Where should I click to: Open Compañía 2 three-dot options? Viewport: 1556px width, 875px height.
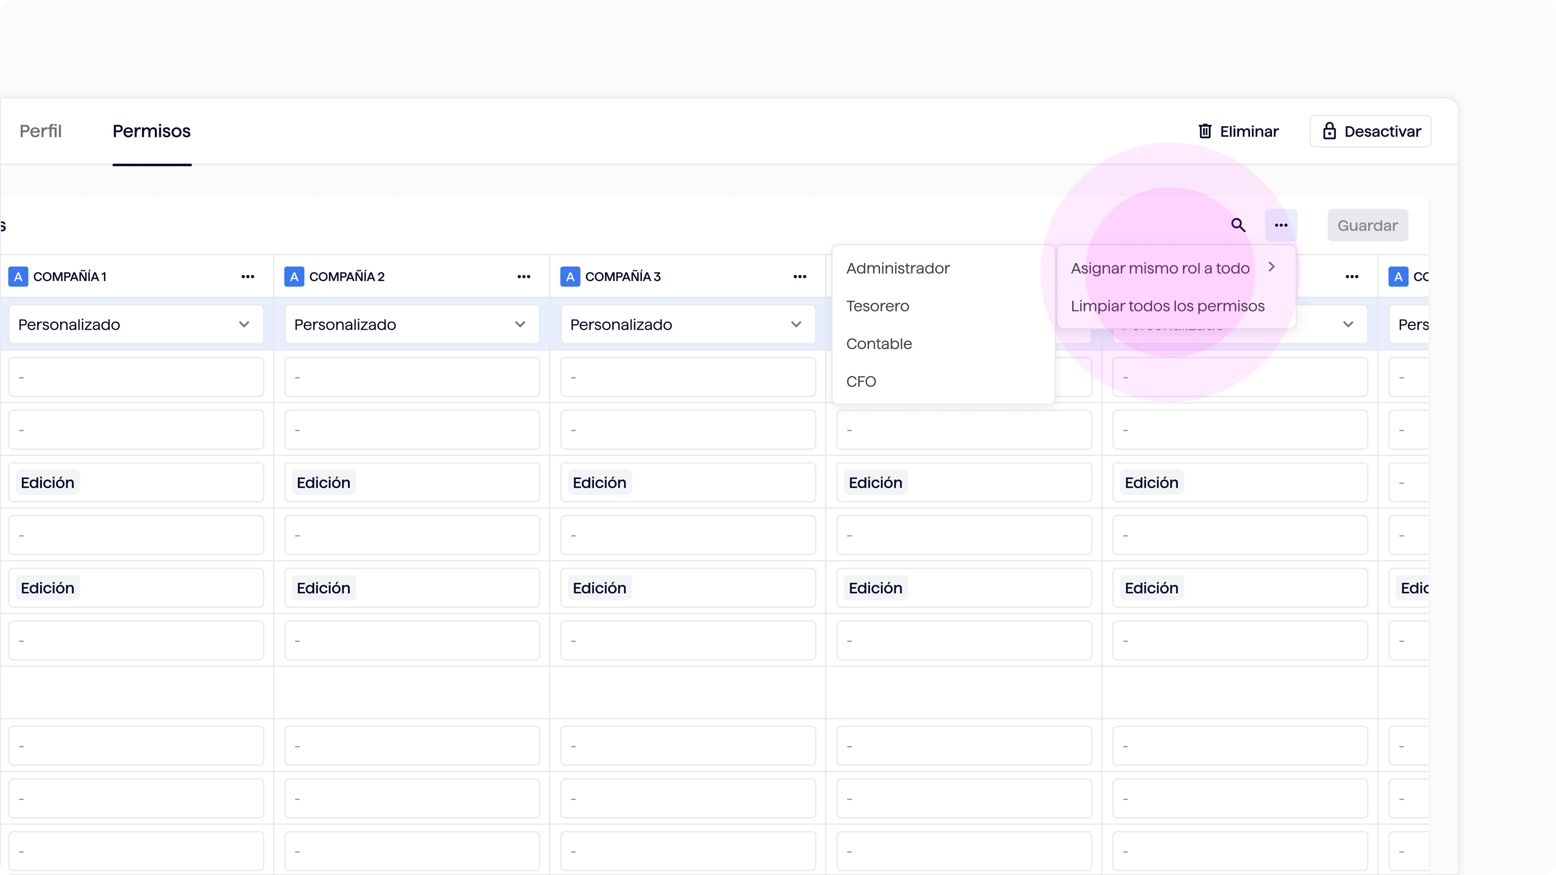point(524,277)
